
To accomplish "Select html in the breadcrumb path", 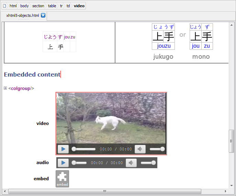I will [13, 6].
